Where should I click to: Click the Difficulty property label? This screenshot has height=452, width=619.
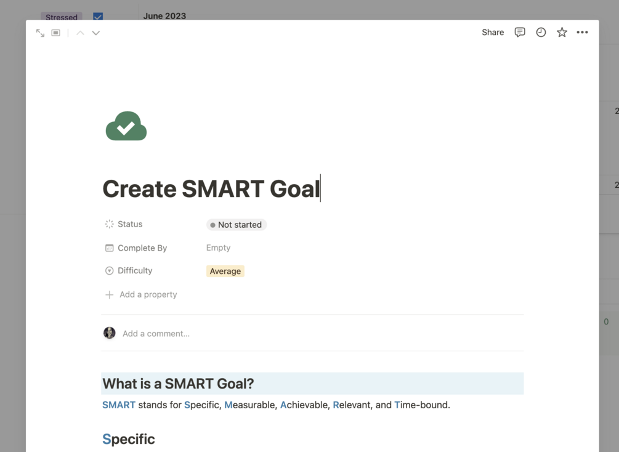[x=135, y=270]
